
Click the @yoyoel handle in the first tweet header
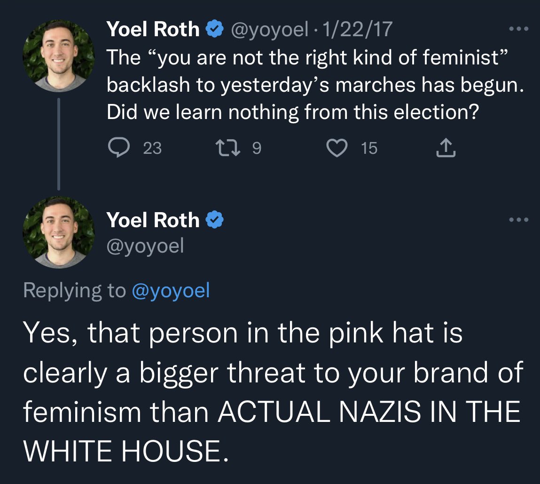pos(269,30)
